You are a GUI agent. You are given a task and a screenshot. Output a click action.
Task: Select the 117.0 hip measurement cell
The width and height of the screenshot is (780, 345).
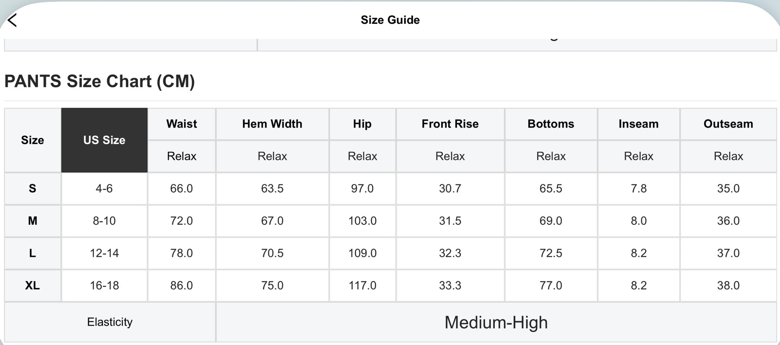tap(362, 286)
